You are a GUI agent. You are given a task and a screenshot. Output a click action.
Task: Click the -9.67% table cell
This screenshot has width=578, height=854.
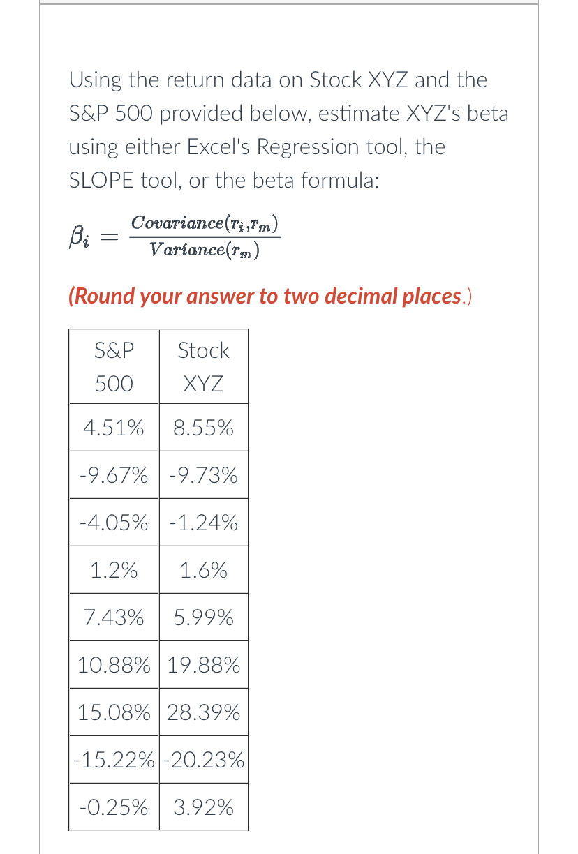(x=114, y=476)
